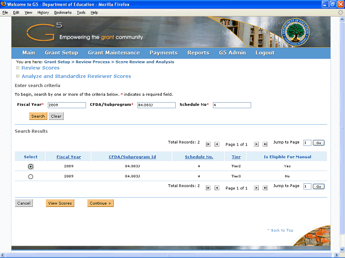Go to previous page in top pagination
This screenshot has height=258, width=345.
(x=217, y=144)
